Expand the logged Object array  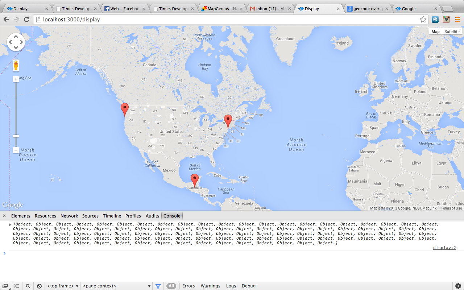(x=11, y=224)
